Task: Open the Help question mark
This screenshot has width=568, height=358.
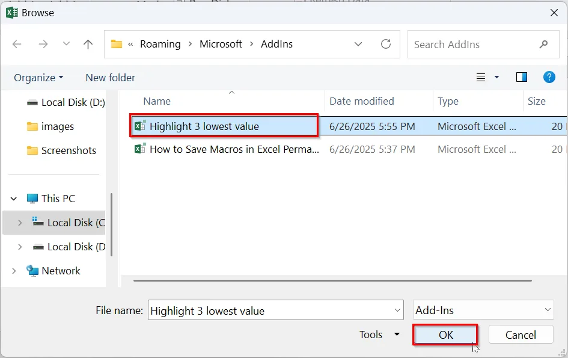Action: click(549, 77)
